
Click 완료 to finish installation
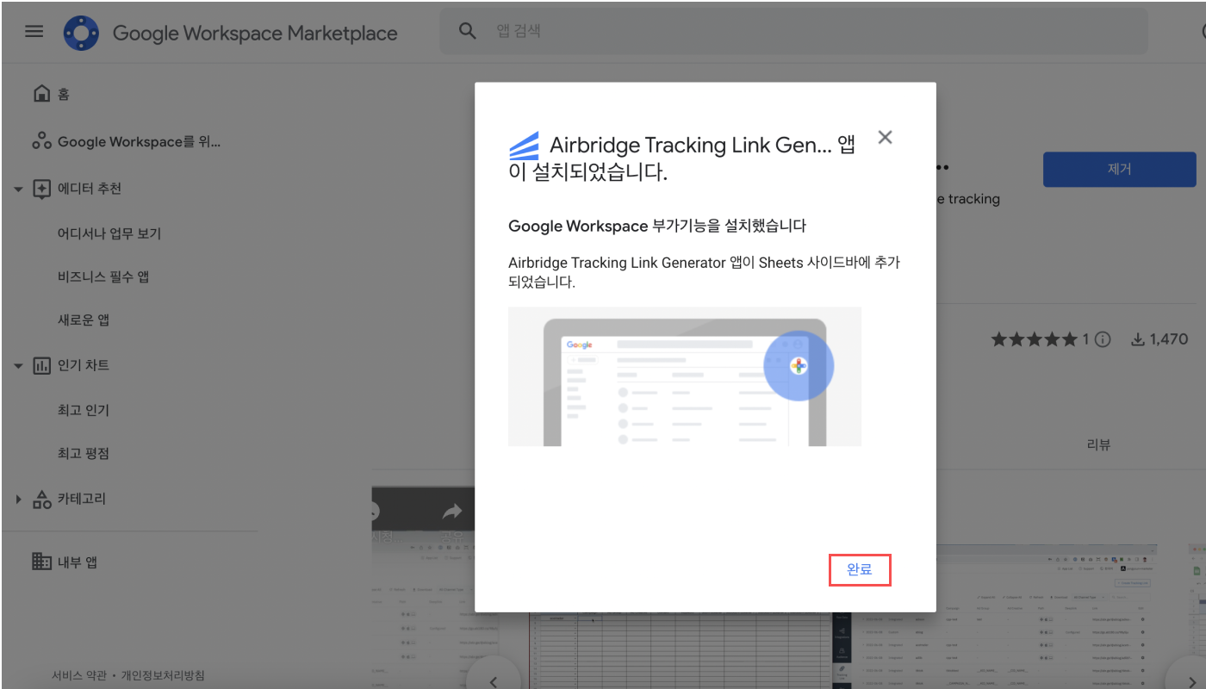(860, 569)
